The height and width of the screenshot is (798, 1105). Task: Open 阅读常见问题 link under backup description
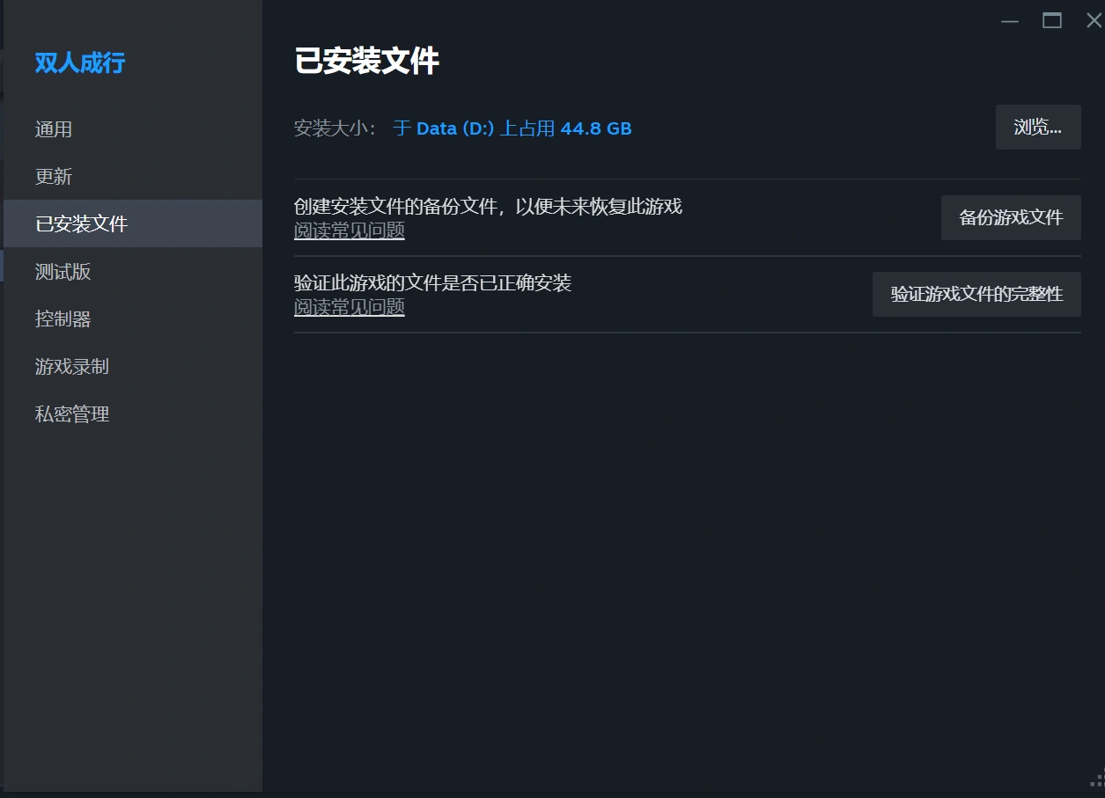pyautogui.click(x=350, y=231)
